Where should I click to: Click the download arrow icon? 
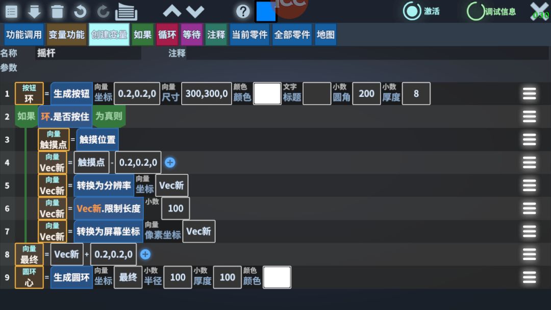click(34, 12)
